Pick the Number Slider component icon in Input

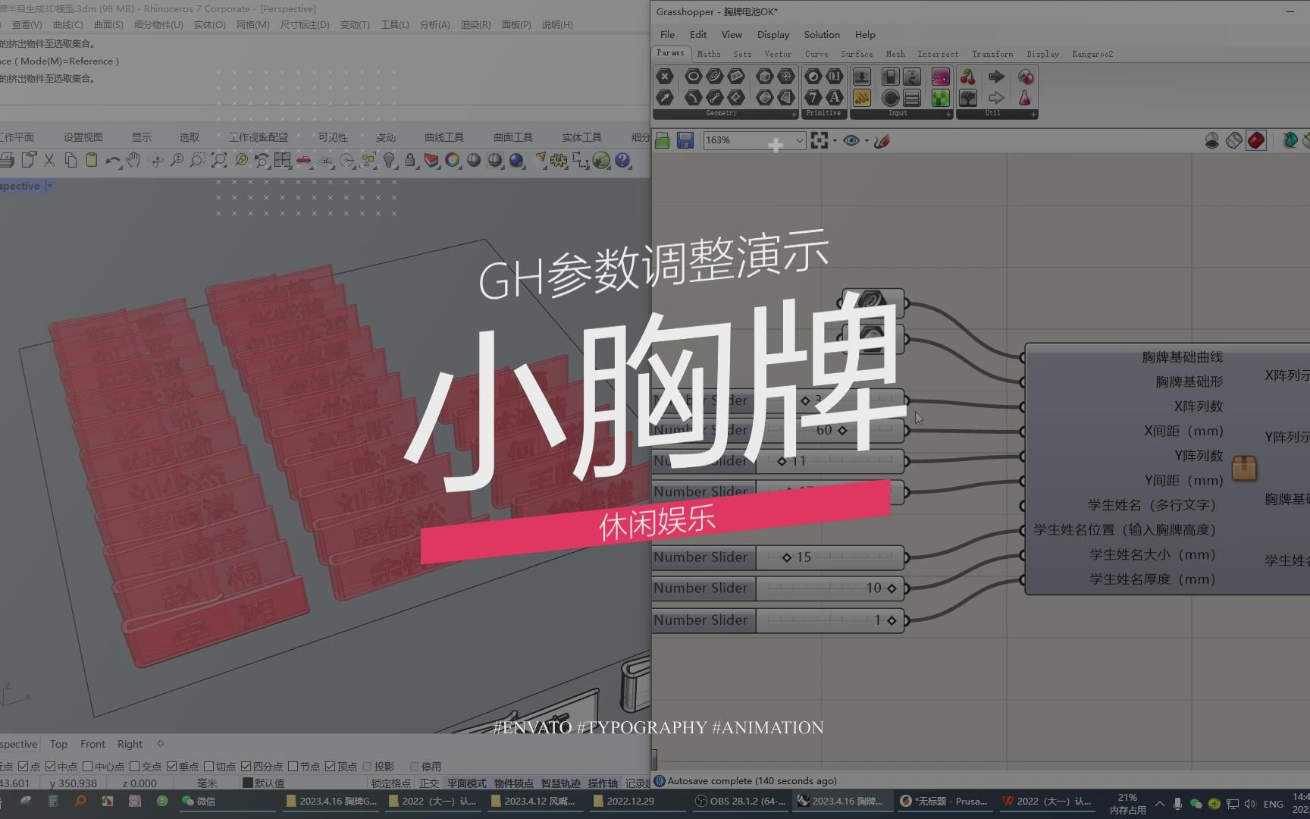tap(862, 77)
